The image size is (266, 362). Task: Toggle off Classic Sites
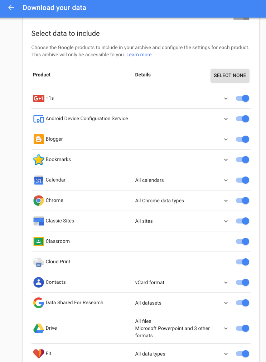pos(242,221)
